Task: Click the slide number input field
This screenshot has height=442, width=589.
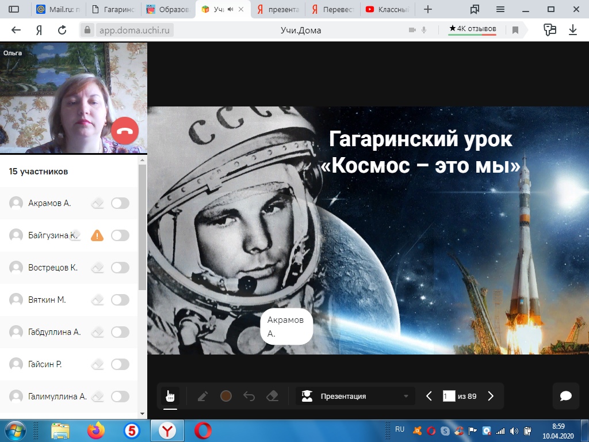Action: [449, 396]
